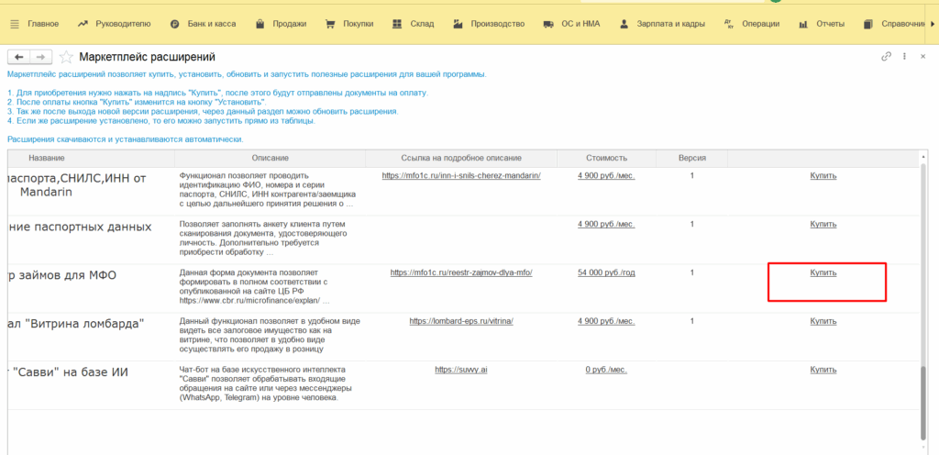Click the 4 900 руб./мес. price of паспортных данных

click(606, 224)
